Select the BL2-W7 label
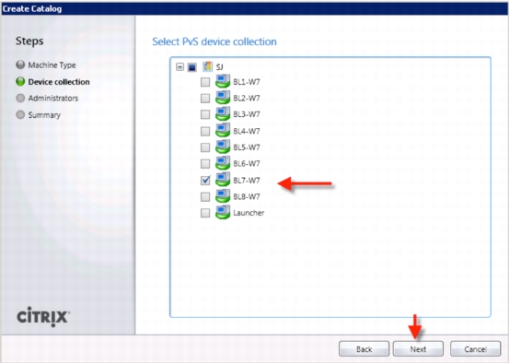510x364 pixels. point(247,99)
